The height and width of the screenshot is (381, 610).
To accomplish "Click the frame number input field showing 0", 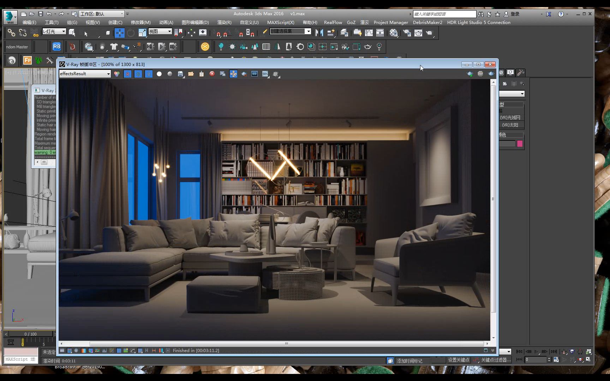I will pyautogui.click(x=536, y=359).
